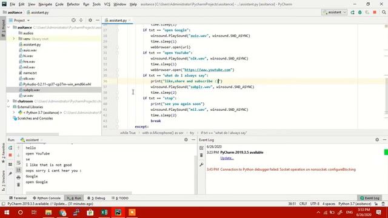Screen dimensions: 388x218
Task: Click the assitance breadcrumb in navigation bar
Action: (x=12, y=12)
